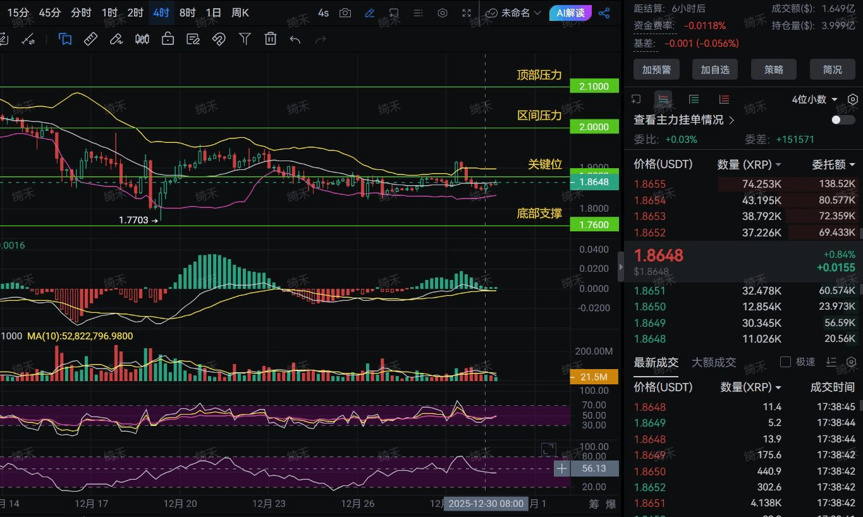Select the 2.0000 区间压力 price label
The image size is (863, 517).
coord(594,127)
